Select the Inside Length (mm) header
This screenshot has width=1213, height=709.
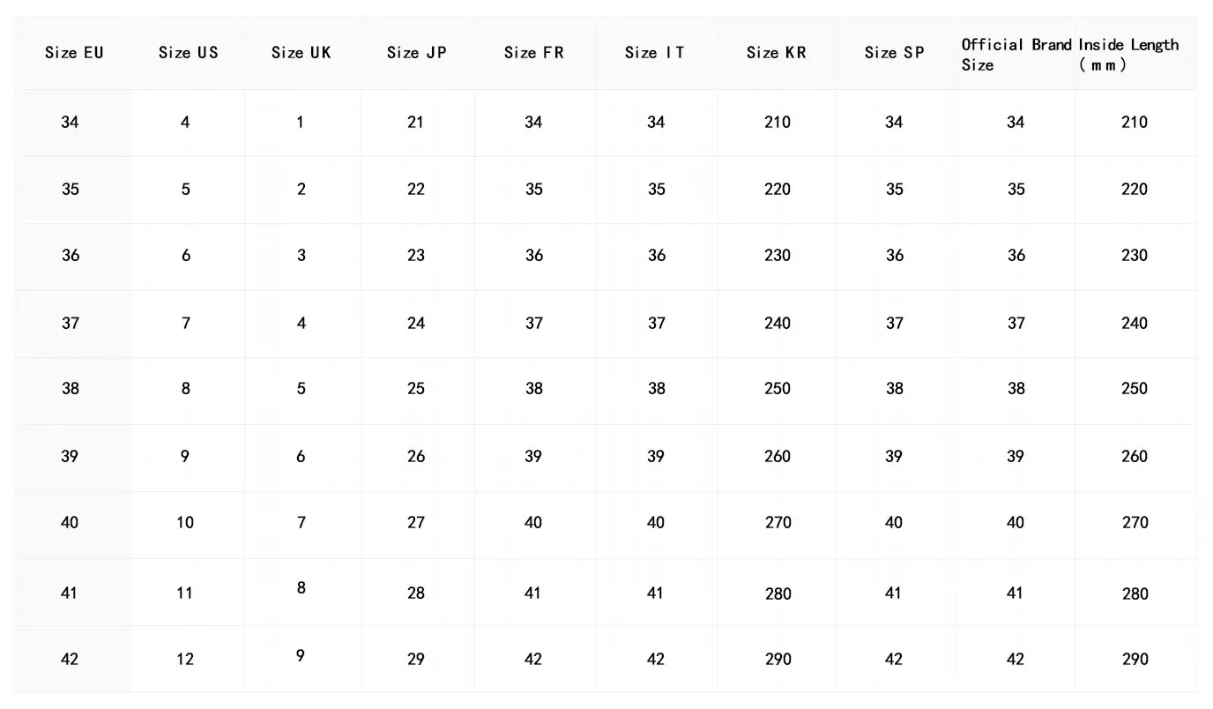(x=1128, y=54)
